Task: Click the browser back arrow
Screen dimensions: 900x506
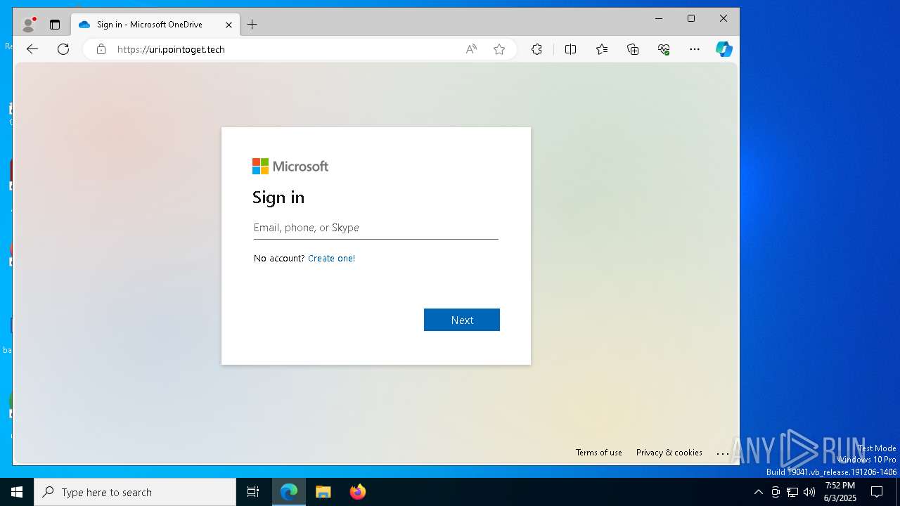Action: tap(32, 49)
